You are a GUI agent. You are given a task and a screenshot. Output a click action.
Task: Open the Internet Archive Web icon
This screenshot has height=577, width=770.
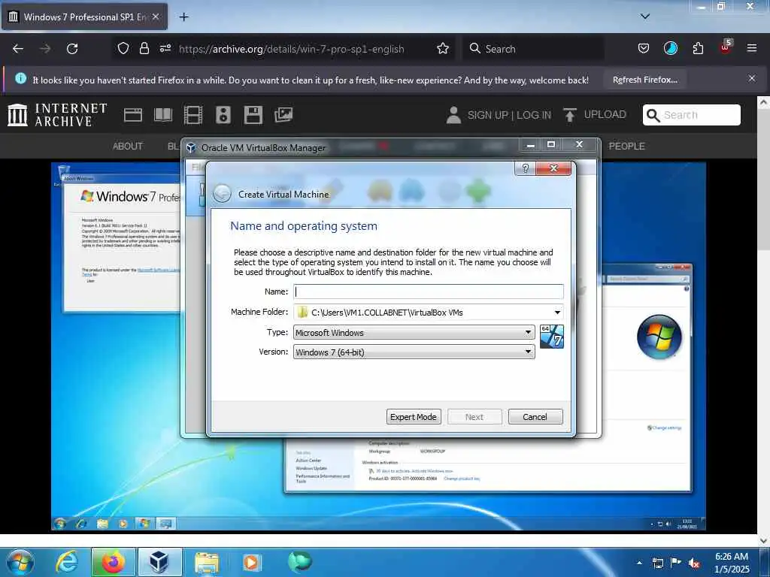132,115
